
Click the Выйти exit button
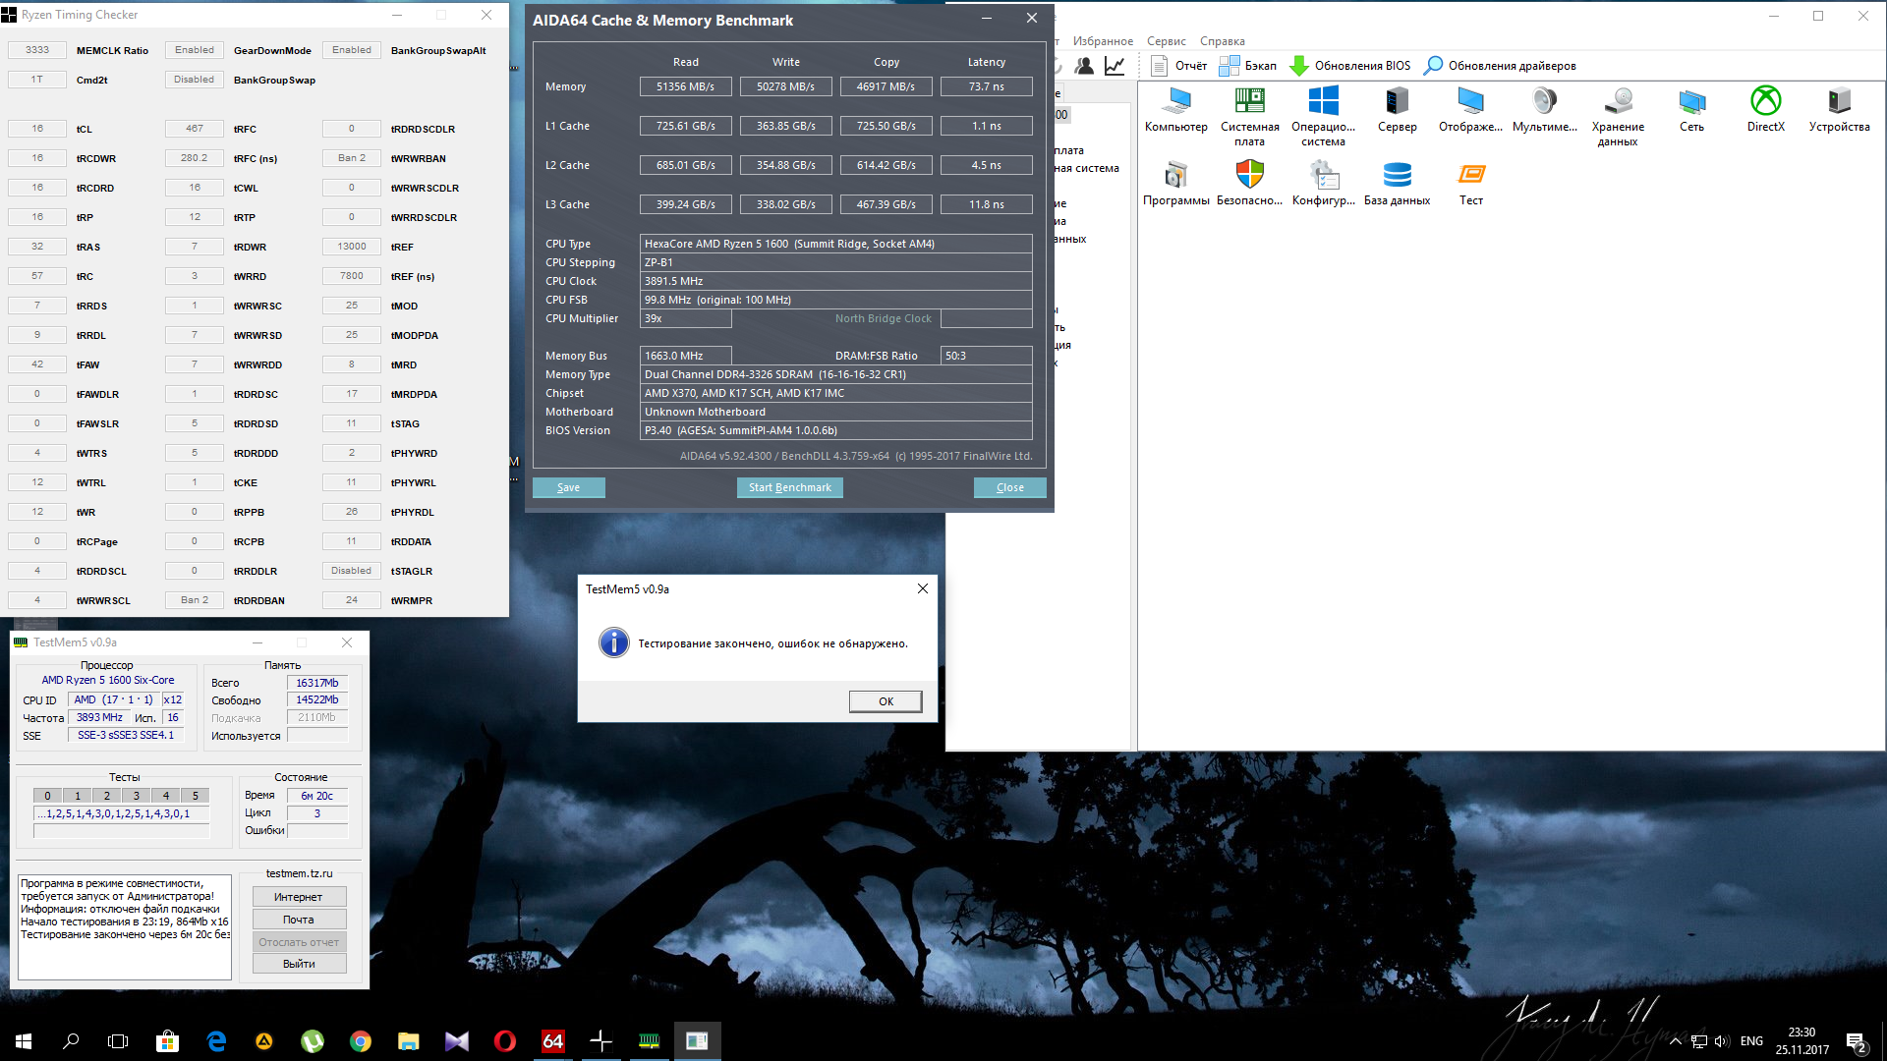299,964
